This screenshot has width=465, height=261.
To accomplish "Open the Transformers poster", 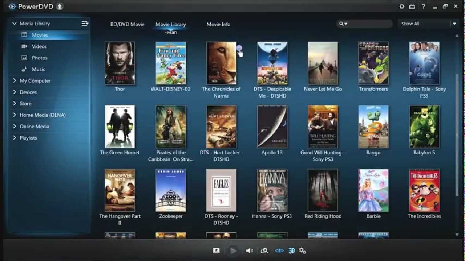I will [x=373, y=63].
